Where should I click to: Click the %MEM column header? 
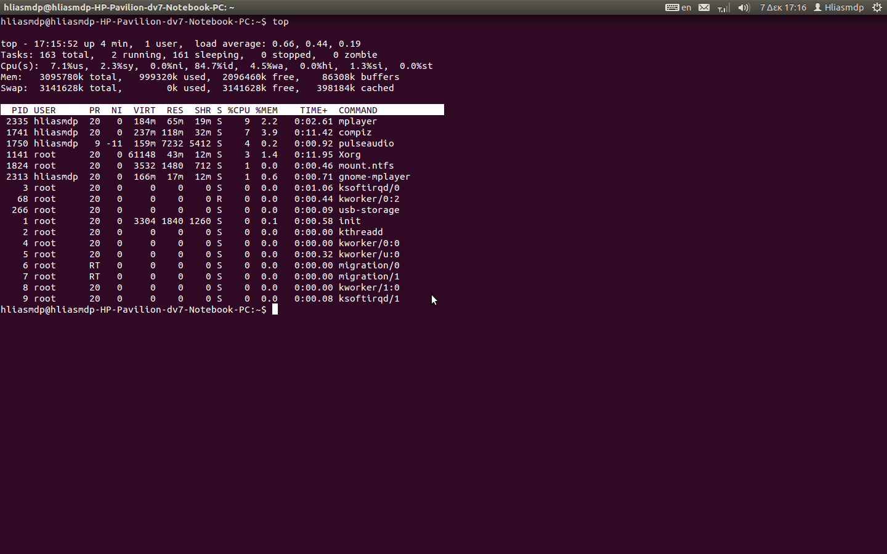click(267, 110)
